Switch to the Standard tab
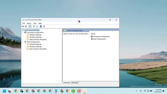Image resolution: width=167 pixels, height=94 pixels. (x=75, y=83)
